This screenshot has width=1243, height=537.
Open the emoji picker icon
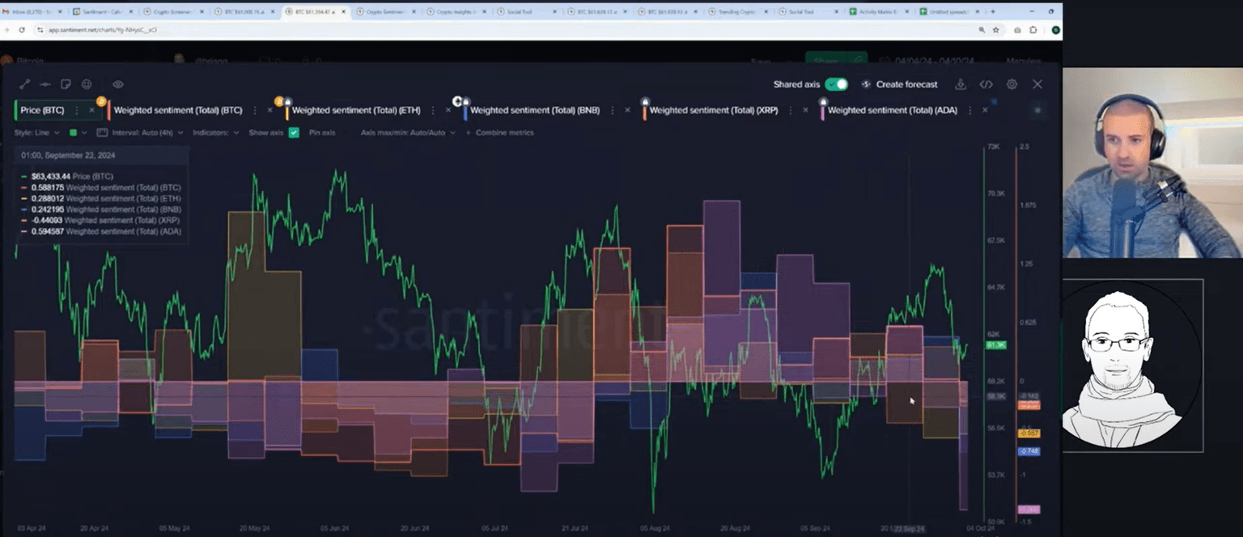point(87,84)
